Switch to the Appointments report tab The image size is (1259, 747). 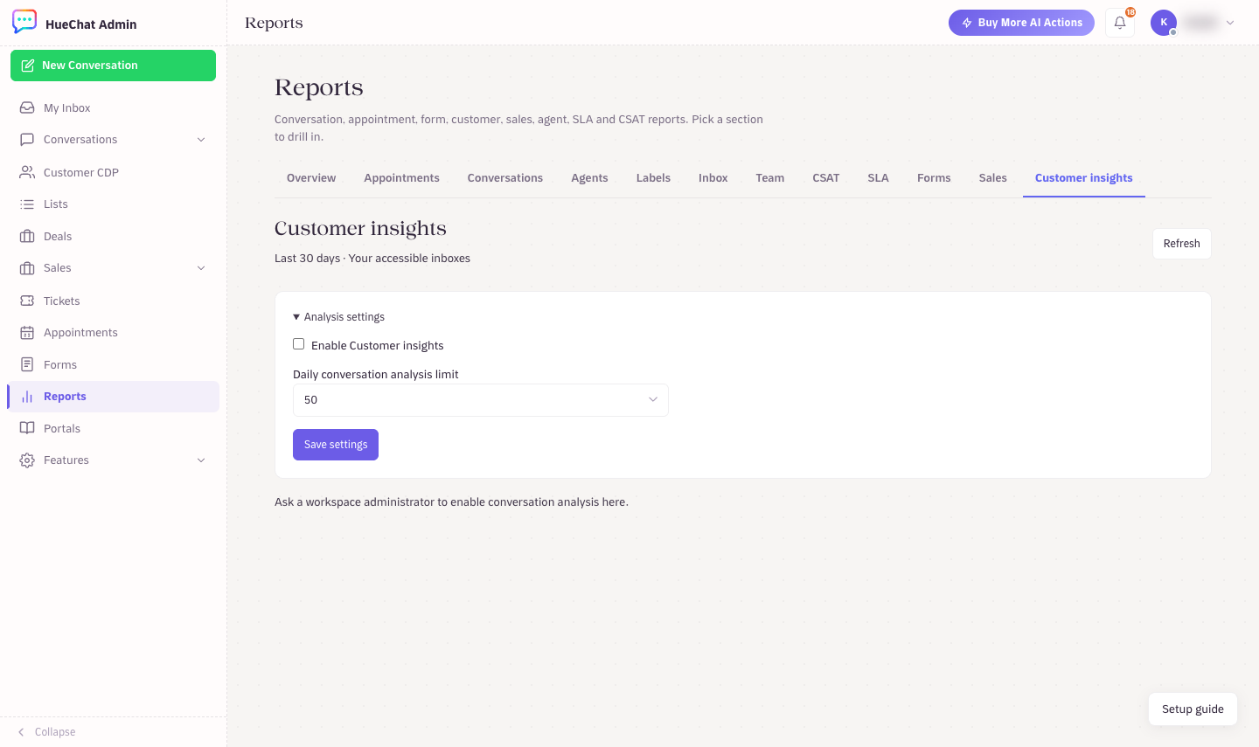pyautogui.click(x=402, y=177)
